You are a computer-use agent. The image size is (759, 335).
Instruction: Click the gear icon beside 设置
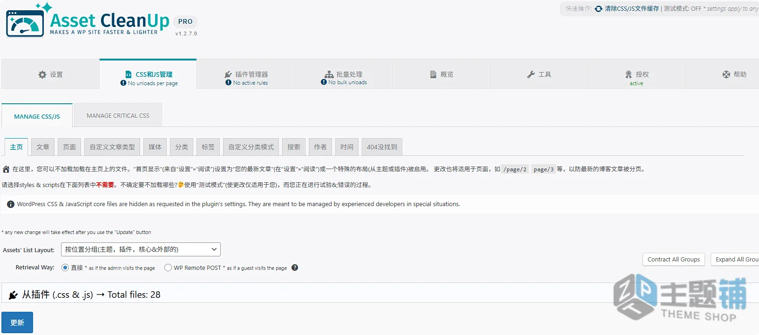42,74
